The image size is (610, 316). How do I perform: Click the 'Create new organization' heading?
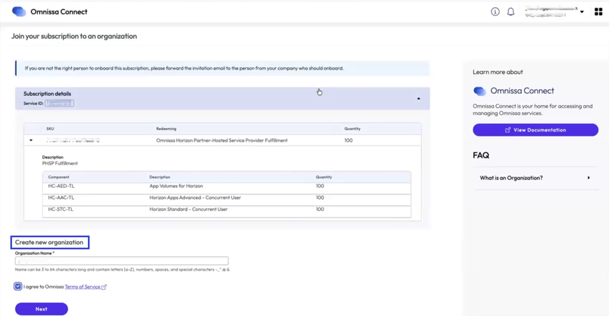49,242
